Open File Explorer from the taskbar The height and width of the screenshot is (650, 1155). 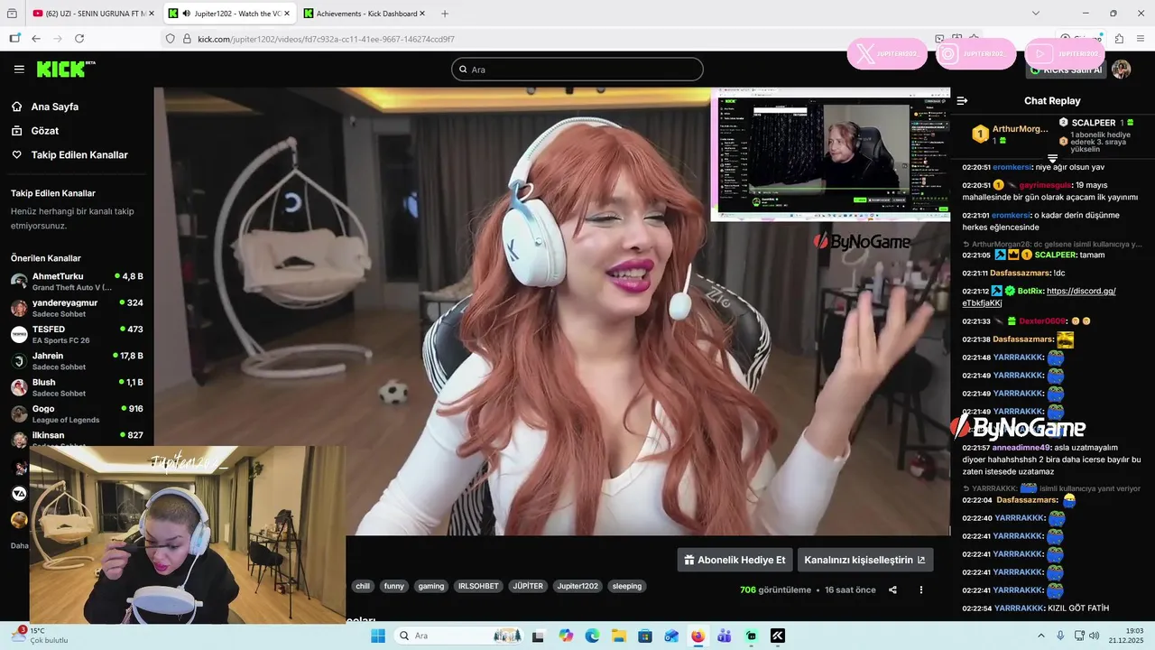[x=618, y=636]
